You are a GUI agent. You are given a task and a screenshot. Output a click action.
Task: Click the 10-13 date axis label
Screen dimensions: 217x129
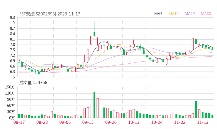pyautogui.click(x=134, y=122)
